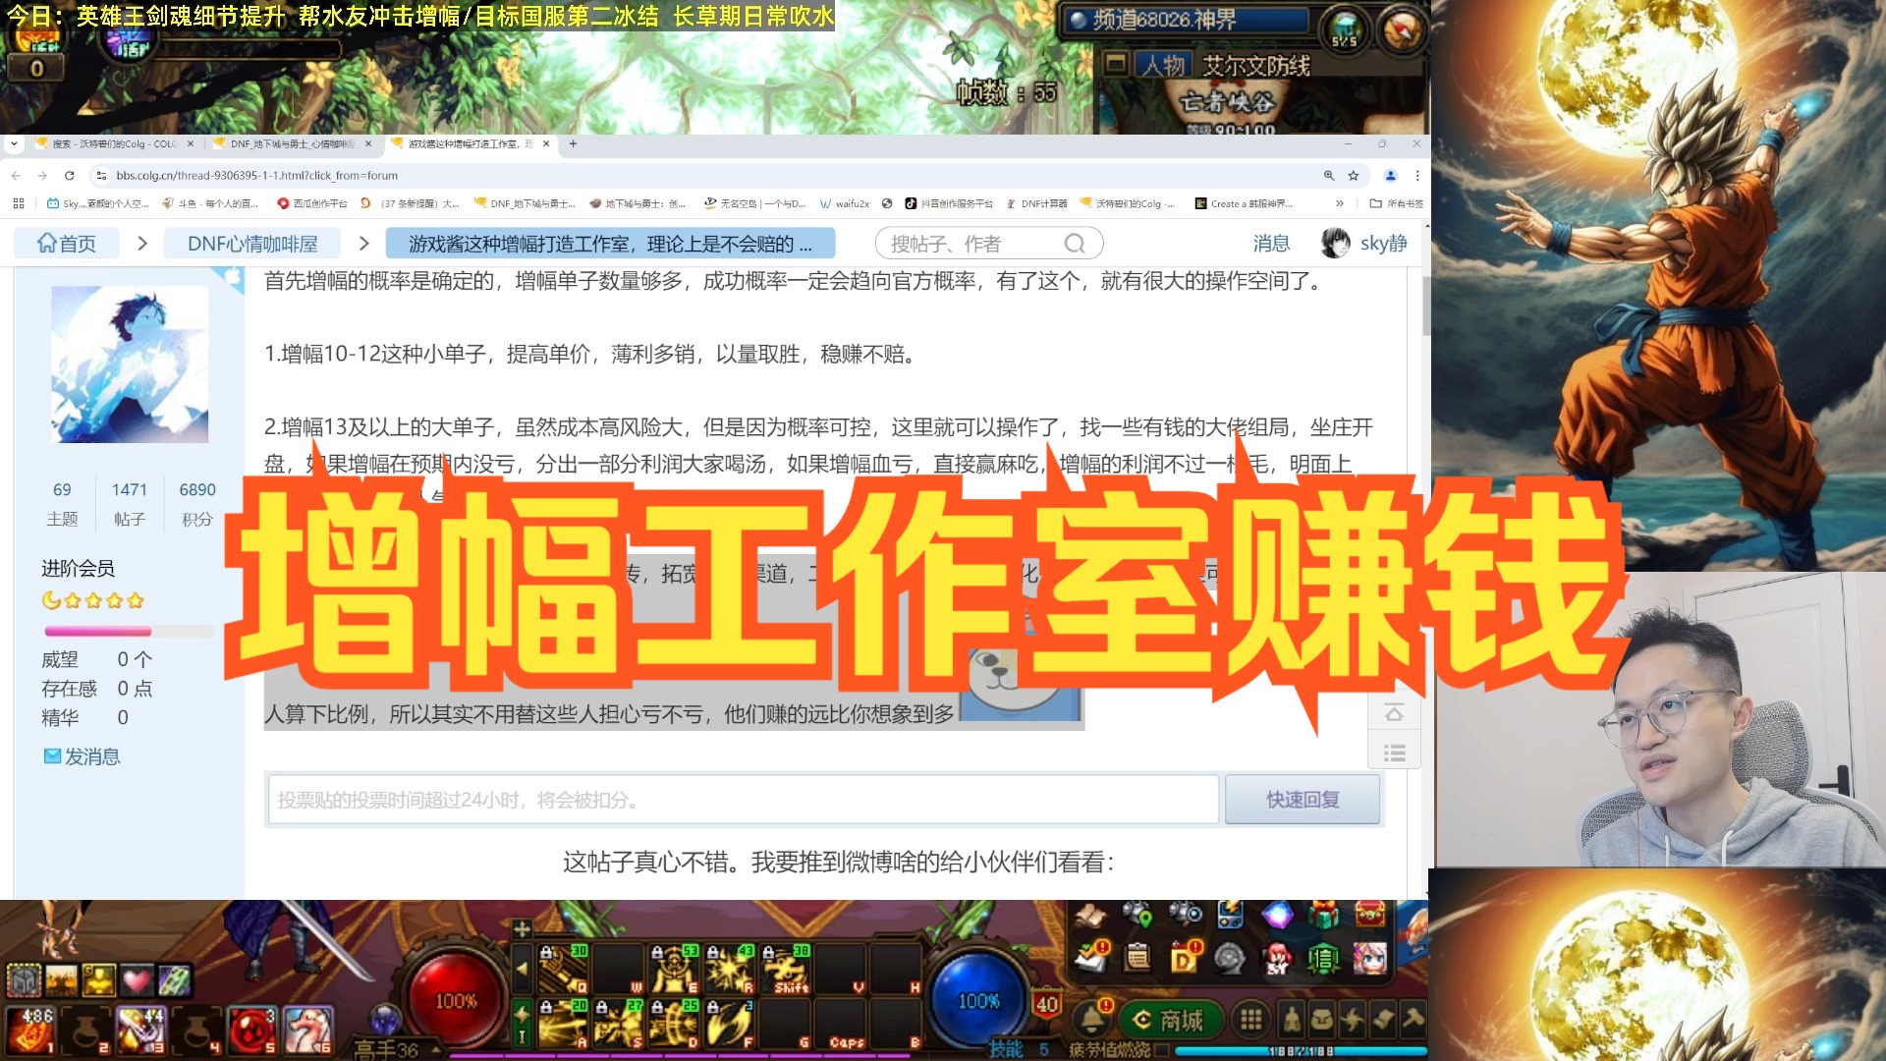The height and width of the screenshot is (1061, 1886).
Task: Click the return-to-top arrow button
Action: click(1394, 712)
